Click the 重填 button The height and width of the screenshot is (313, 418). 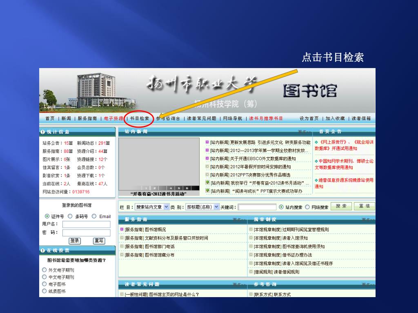coord(365,206)
